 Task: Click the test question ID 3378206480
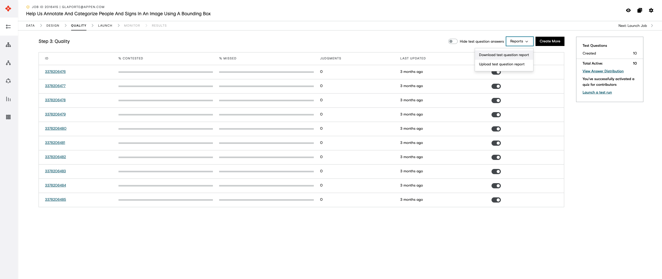coord(55,128)
